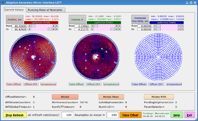Click the Position, um button
This screenshot has width=198, height=121.
tap(15, 19)
